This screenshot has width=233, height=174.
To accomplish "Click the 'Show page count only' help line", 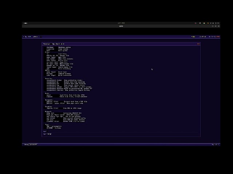I will click(x=65, y=103).
